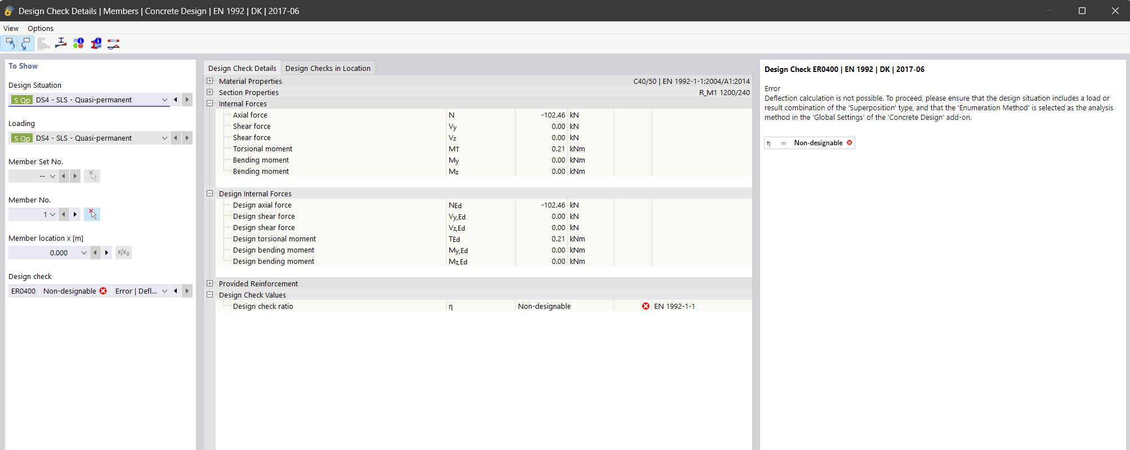Open the Design Situation dropdown
1130x450 pixels.
click(164, 100)
